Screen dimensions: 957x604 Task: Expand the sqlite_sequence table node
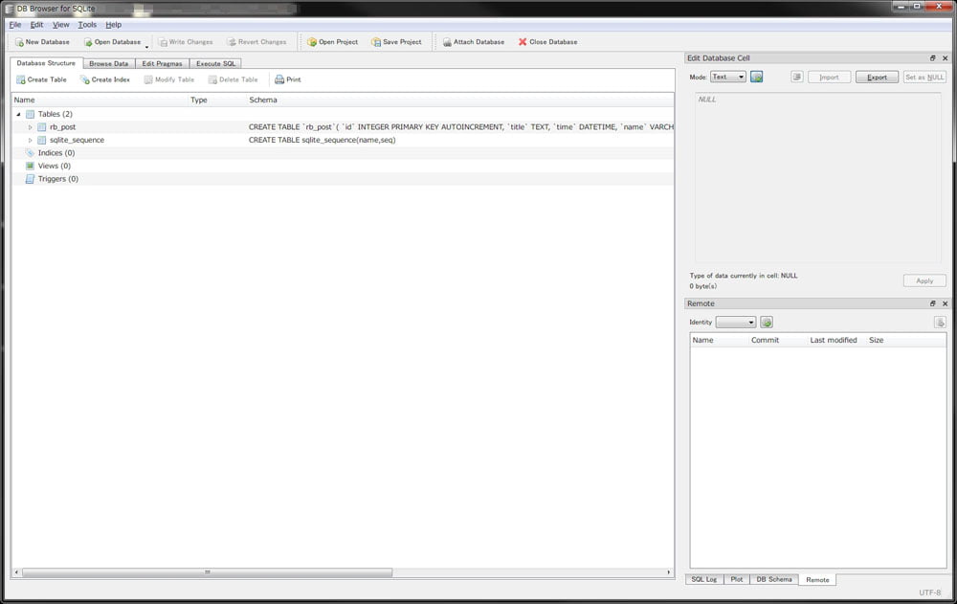click(x=30, y=140)
